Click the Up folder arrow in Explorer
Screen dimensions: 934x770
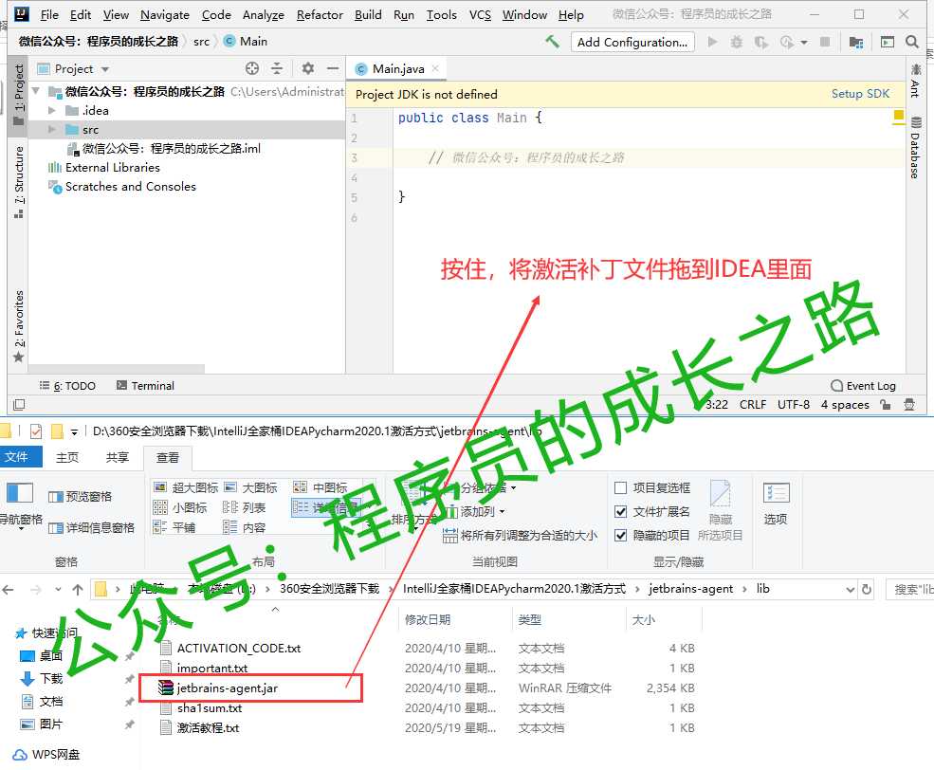(x=78, y=590)
